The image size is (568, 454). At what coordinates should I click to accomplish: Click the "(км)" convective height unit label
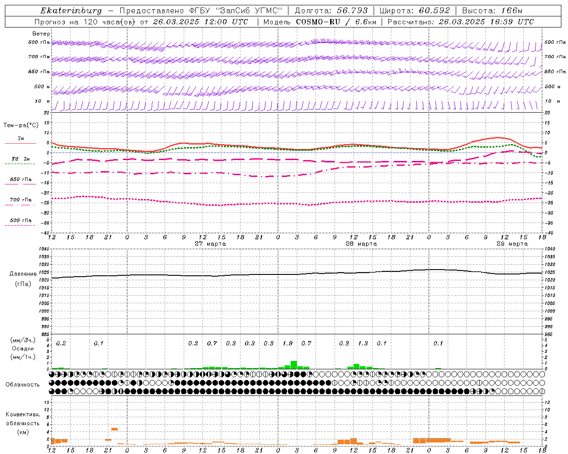pos(23,432)
